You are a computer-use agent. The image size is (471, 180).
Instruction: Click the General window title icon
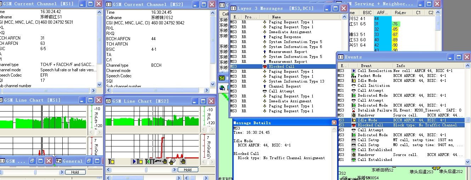click(59, 161)
